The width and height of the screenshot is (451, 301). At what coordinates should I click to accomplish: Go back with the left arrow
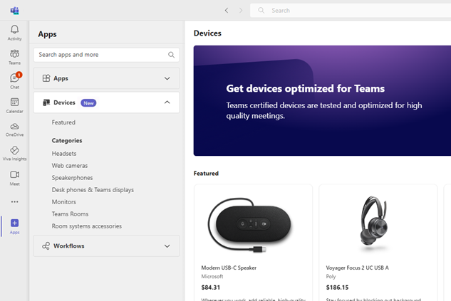[x=227, y=11]
